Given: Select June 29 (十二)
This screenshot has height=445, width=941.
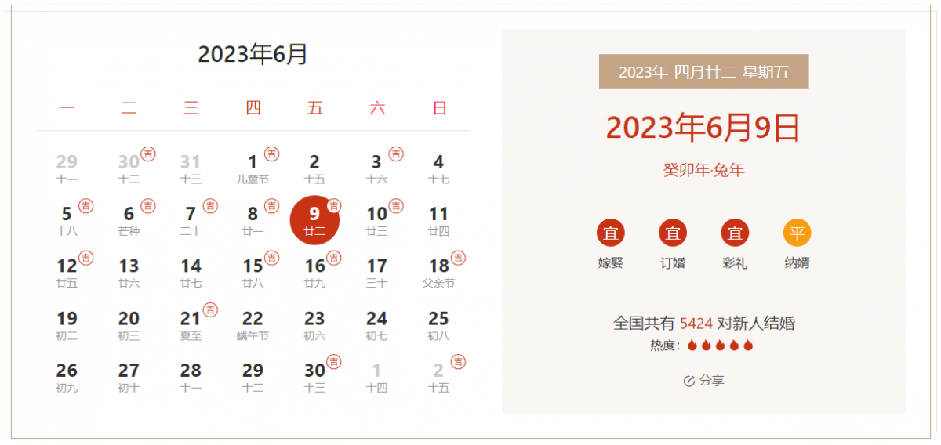Looking at the screenshot, I should [x=253, y=377].
